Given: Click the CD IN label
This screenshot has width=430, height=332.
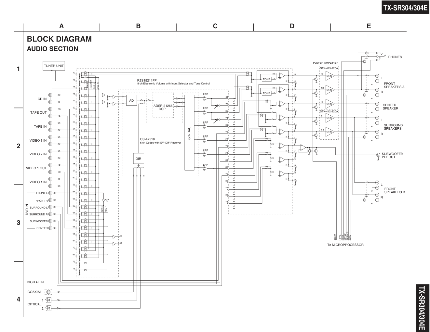Looking at the screenshot, I should (42, 99).
